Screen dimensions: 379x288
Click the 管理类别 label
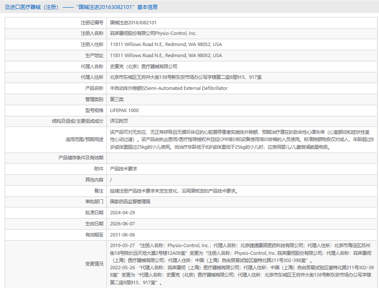click(x=94, y=99)
